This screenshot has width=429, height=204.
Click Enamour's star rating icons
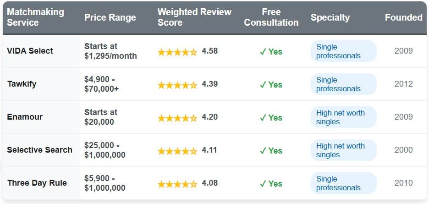[x=177, y=118]
